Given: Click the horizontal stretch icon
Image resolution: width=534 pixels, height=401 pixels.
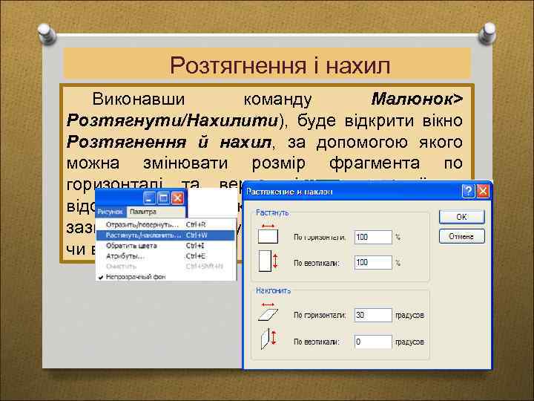Looking at the screenshot, I should [x=268, y=234].
